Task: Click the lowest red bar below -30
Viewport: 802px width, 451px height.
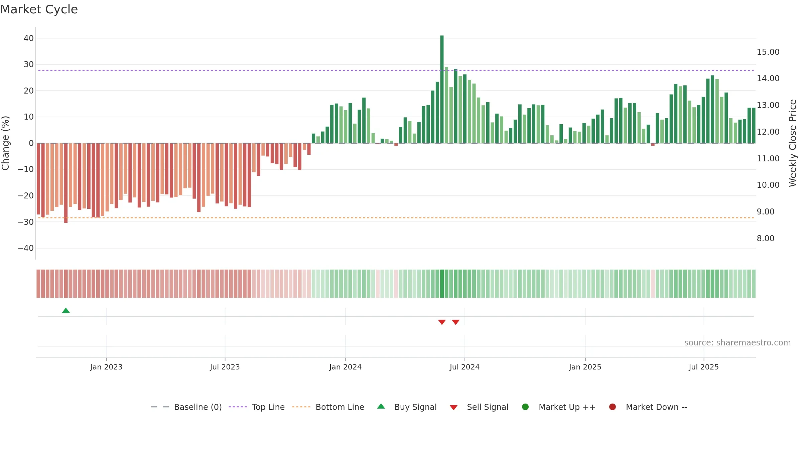Action: pyautogui.click(x=66, y=183)
